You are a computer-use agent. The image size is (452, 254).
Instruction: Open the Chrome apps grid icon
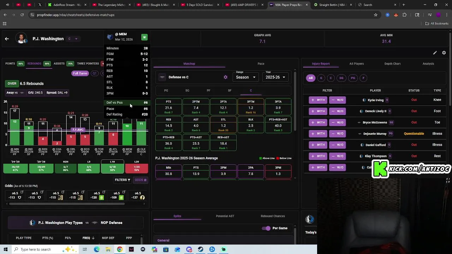[5, 24]
